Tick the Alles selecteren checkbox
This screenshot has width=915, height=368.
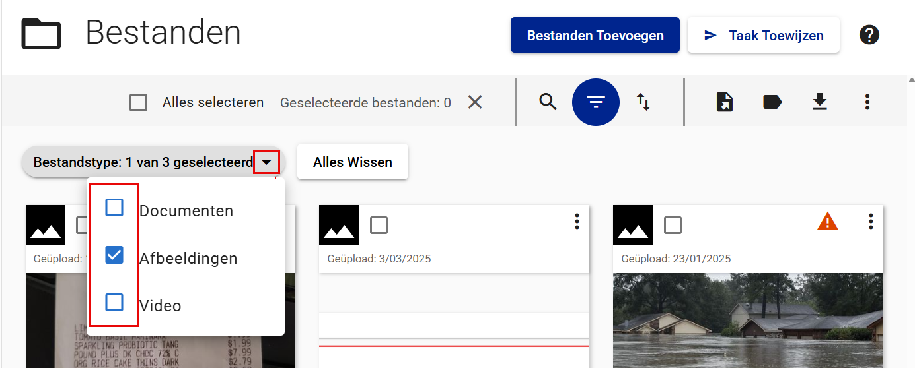[139, 103]
